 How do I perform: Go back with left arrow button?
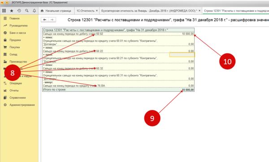pos(44,20)
